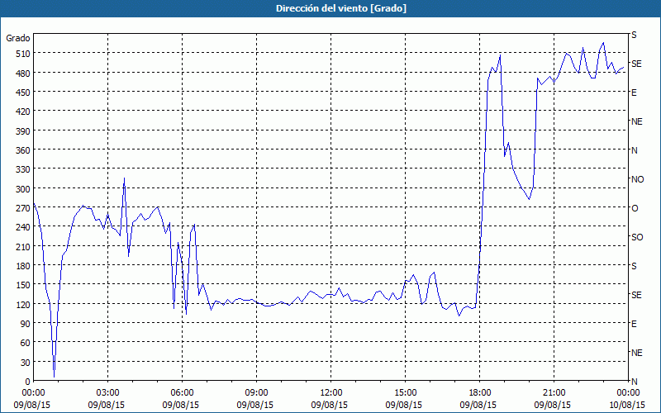This screenshot has height=413, width=661.
Task: Click the "E" compass label level with 90
Action: pos(634,324)
